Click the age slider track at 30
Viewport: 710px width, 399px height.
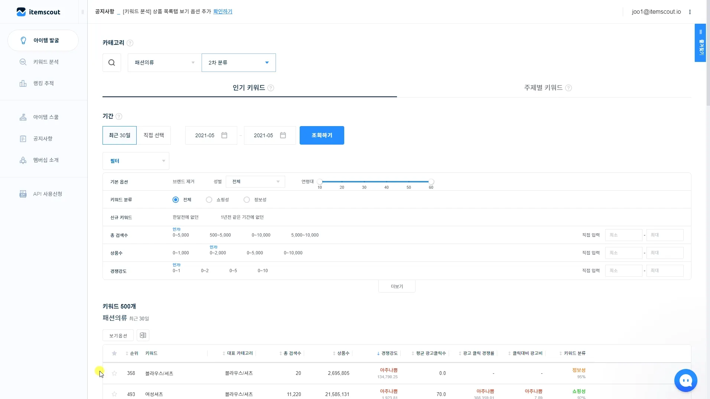click(364, 182)
